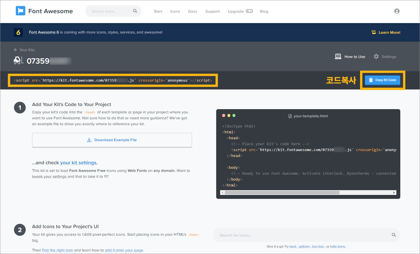Open the How to Use tab
This screenshot has width=420, height=254.
click(x=355, y=57)
